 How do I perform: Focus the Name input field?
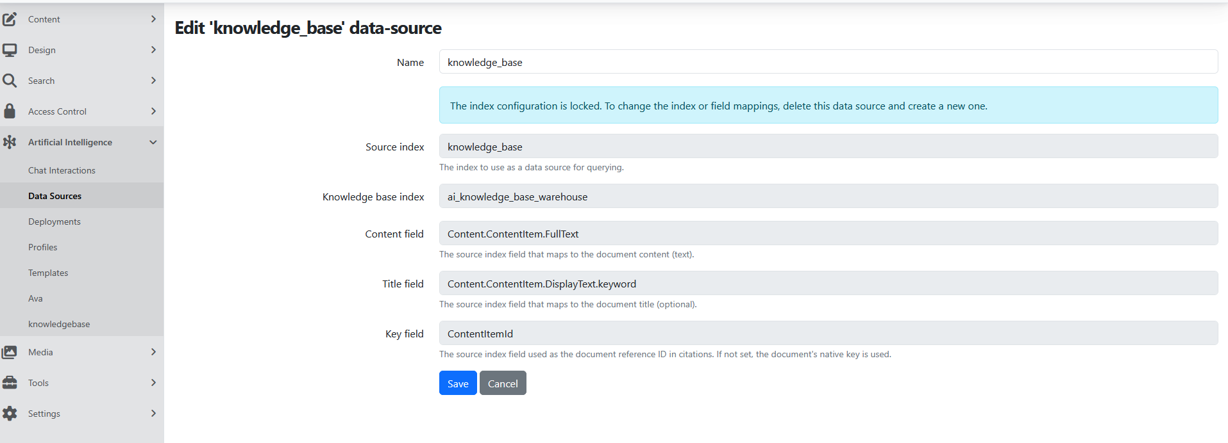[828, 61]
